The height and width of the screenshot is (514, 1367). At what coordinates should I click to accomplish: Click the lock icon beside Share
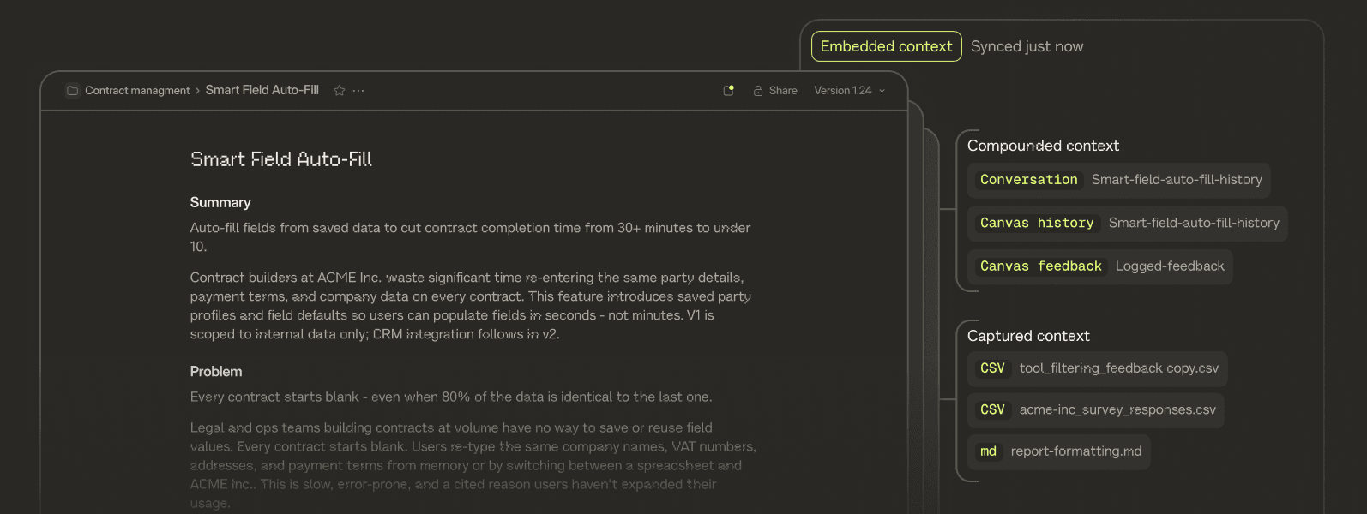point(758,91)
